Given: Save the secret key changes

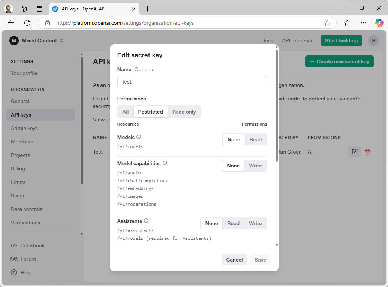Looking at the screenshot, I should point(260,260).
